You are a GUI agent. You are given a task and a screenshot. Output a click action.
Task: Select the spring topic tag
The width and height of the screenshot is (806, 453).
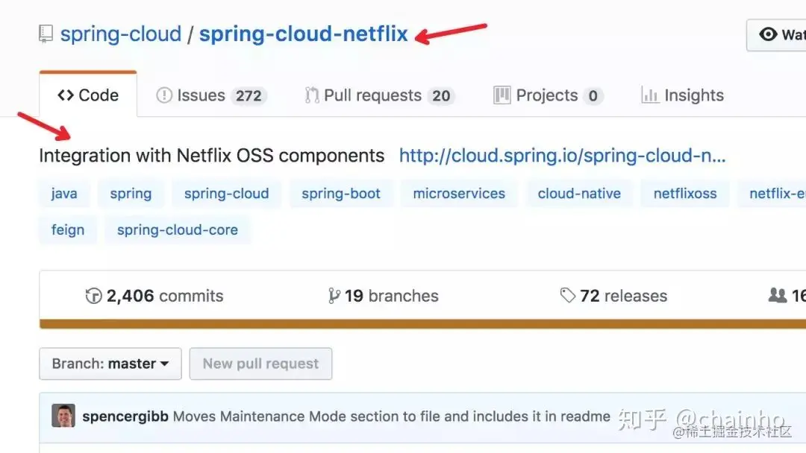[131, 194]
